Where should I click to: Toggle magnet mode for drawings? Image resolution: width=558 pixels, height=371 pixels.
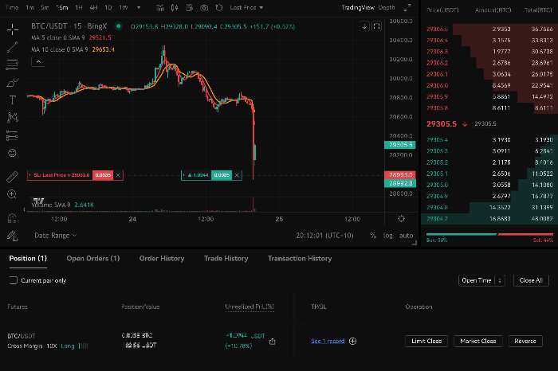point(12,218)
